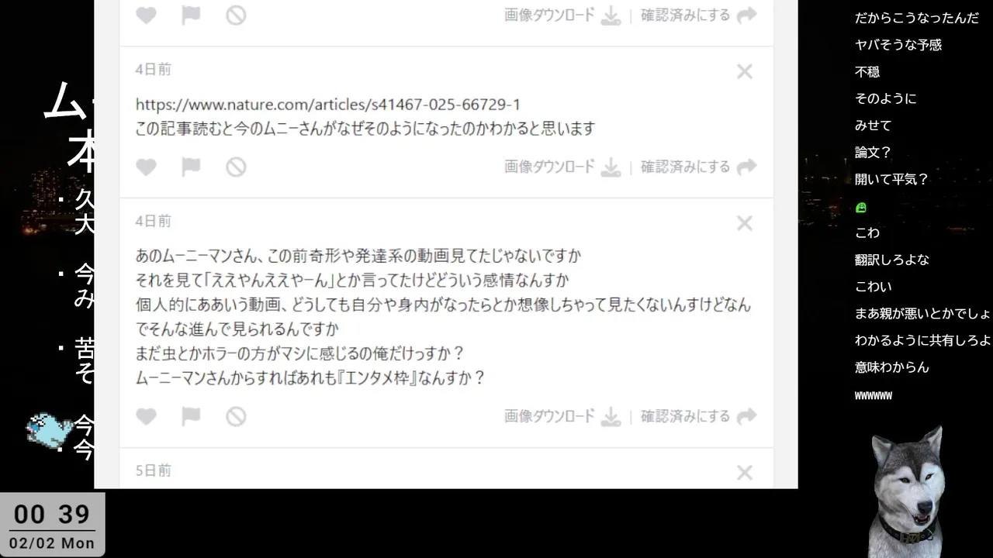This screenshot has height=558, width=993.
Task: Dismiss the ムーニーマン question message with X
Action: pos(745,224)
